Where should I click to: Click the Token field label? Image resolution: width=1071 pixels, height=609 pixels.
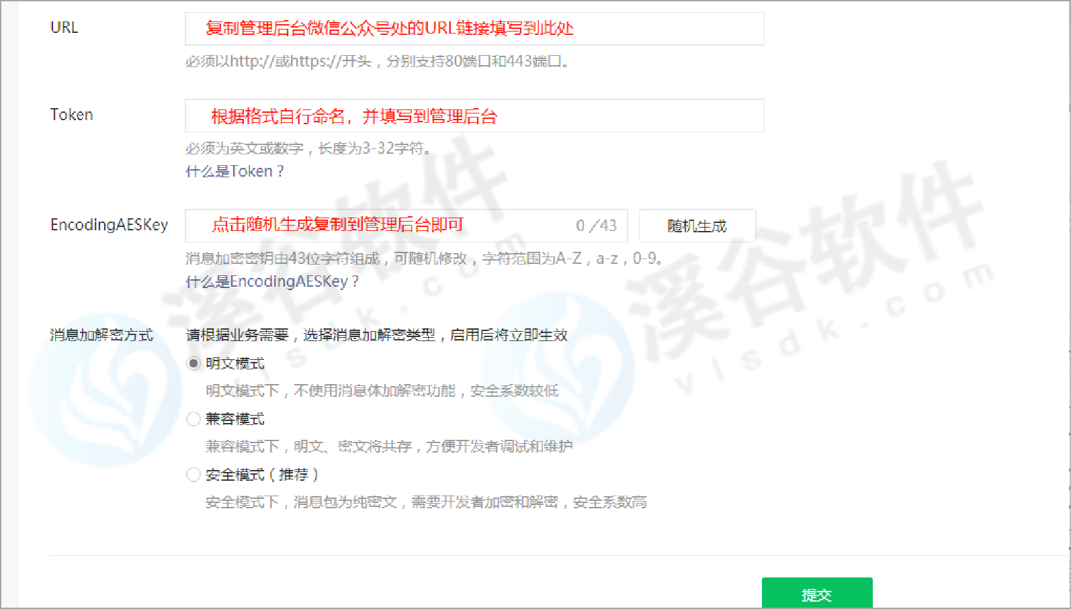click(x=71, y=115)
